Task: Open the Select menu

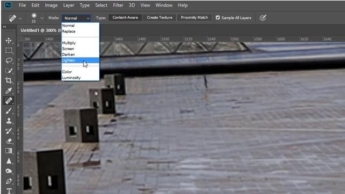Action: (x=101, y=5)
